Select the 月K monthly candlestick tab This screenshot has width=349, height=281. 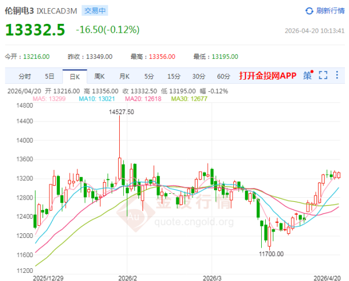click(x=124, y=76)
